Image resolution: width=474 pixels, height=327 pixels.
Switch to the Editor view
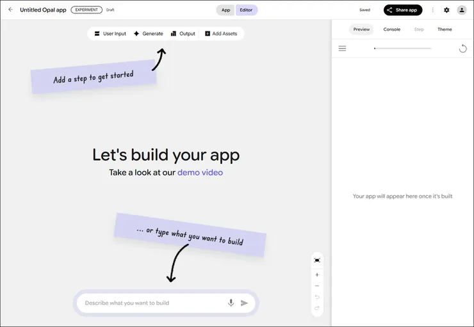pyautogui.click(x=246, y=10)
